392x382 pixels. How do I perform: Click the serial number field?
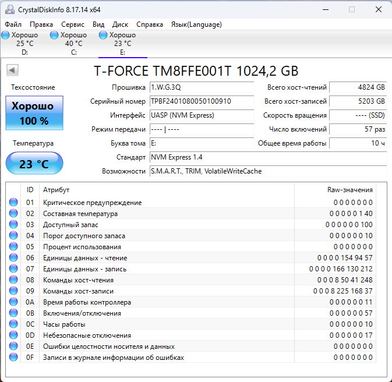pos(202,101)
